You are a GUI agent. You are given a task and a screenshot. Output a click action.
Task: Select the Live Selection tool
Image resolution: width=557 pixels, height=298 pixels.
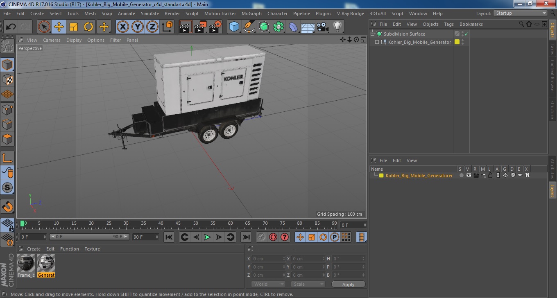(44, 27)
